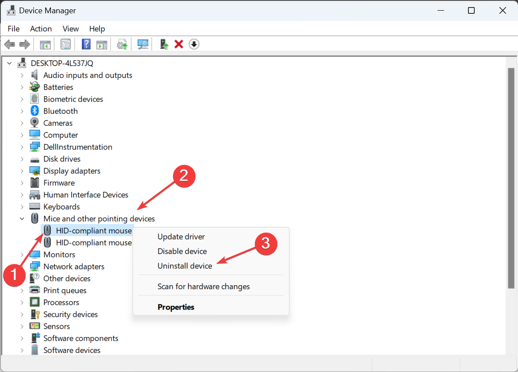518x372 pixels.
Task: Expand Human Interface Devices
Action: pyautogui.click(x=22, y=195)
